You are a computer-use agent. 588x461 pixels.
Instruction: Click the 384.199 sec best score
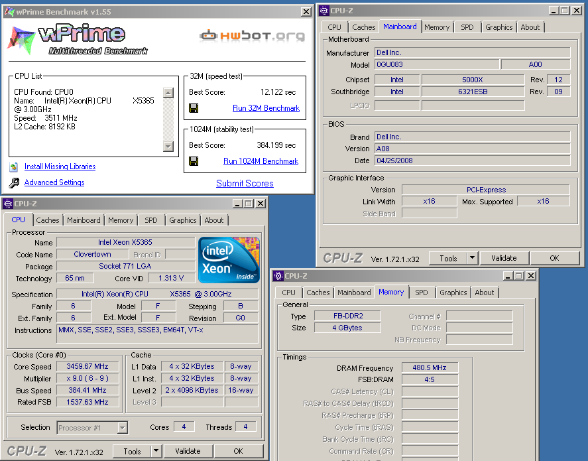[x=276, y=145]
